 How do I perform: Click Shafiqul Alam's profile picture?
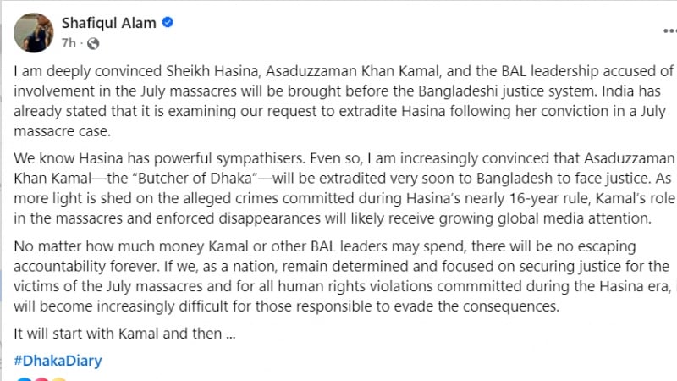[32, 30]
